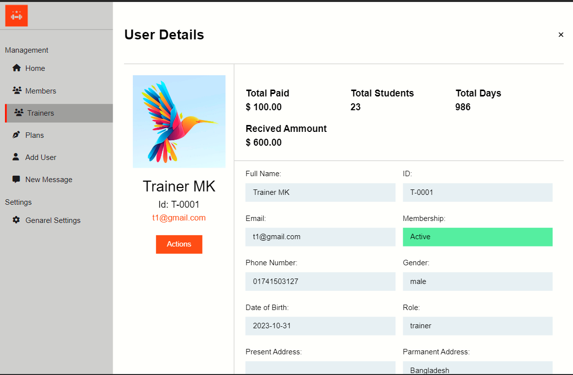Click the General Settings gear icon
The height and width of the screenshot is (375, 573).
coord(16,219)
